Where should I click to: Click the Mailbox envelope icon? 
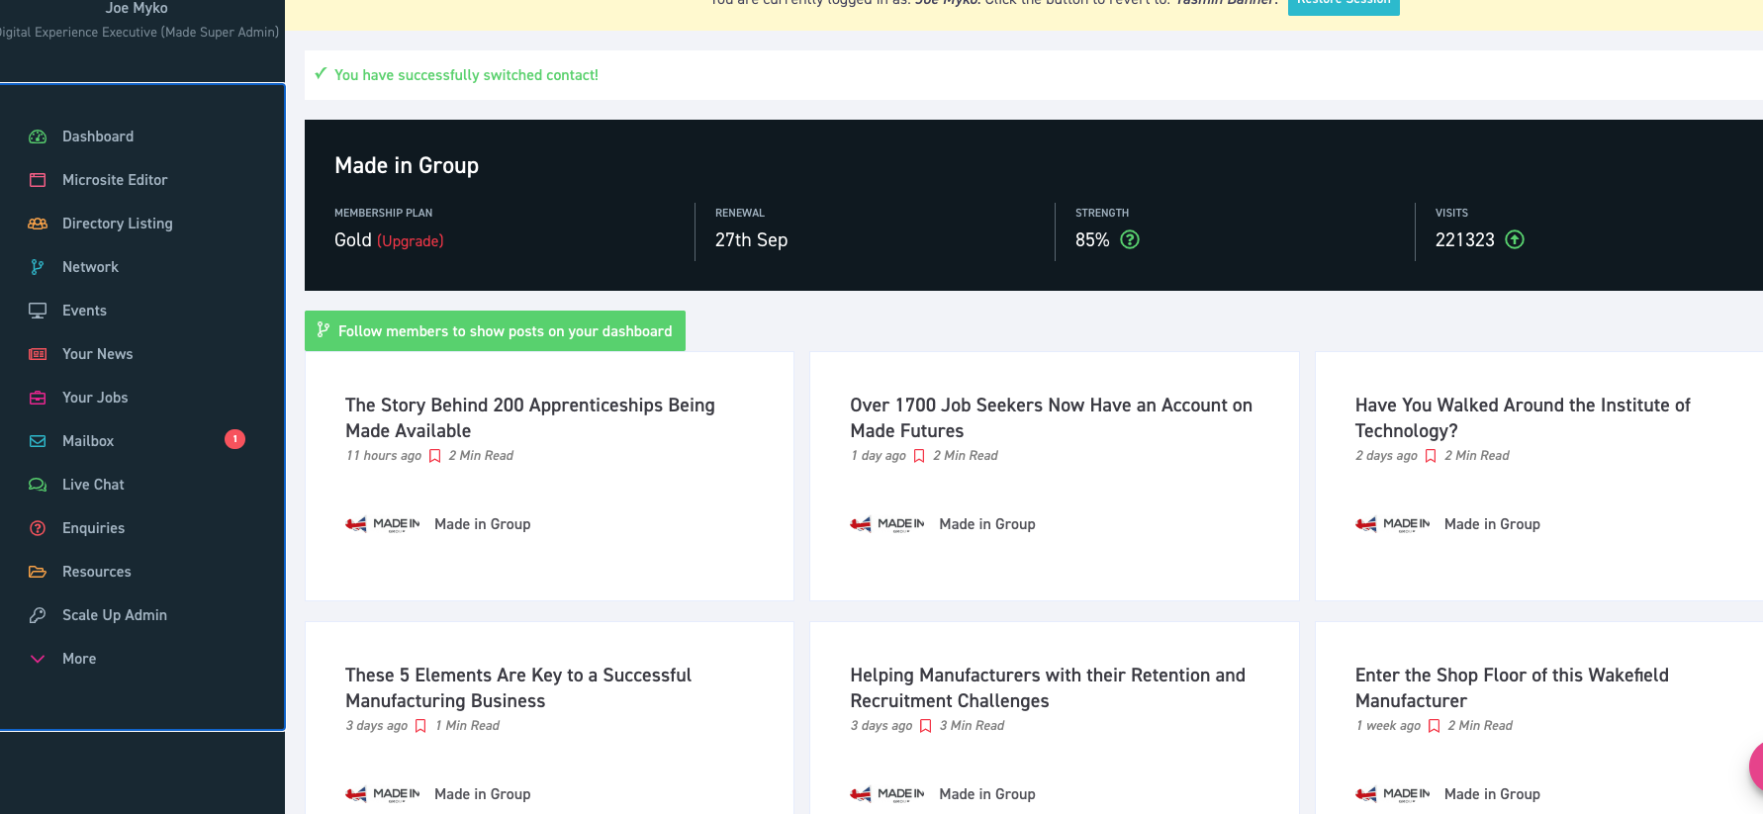38,441
